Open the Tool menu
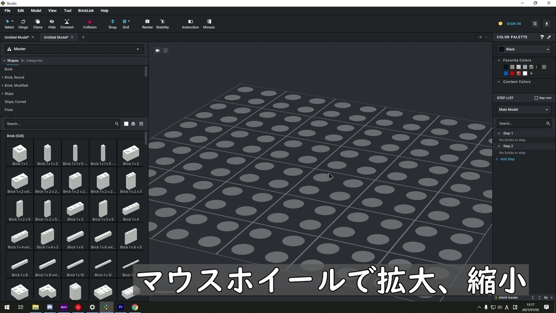 tap(68, 10)
